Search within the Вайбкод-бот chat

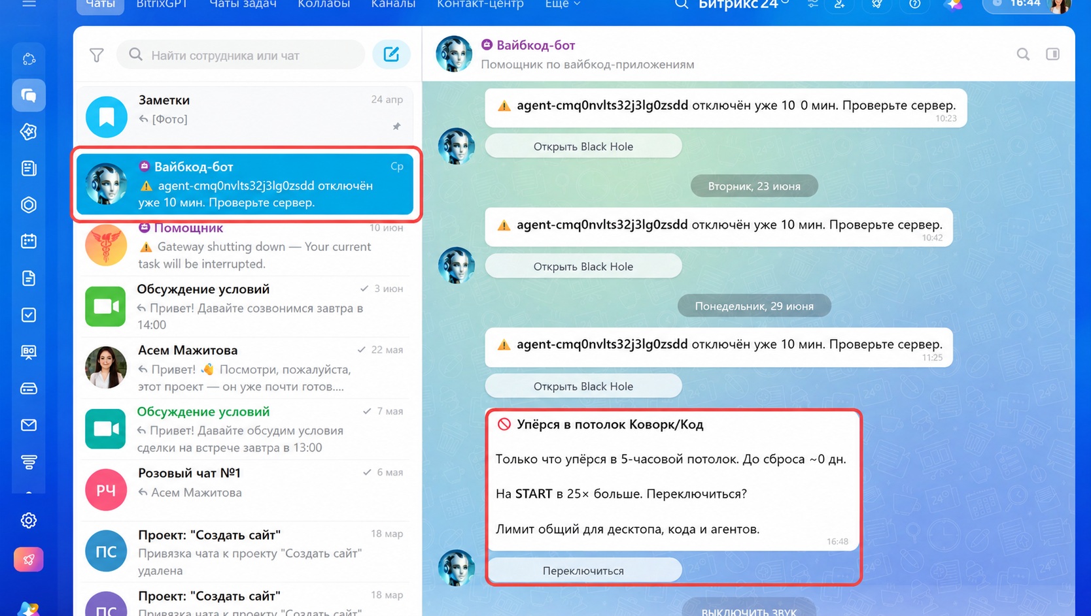click(x=1023, y=54)
